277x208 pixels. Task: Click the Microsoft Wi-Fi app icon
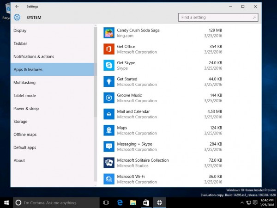point(109,179)
